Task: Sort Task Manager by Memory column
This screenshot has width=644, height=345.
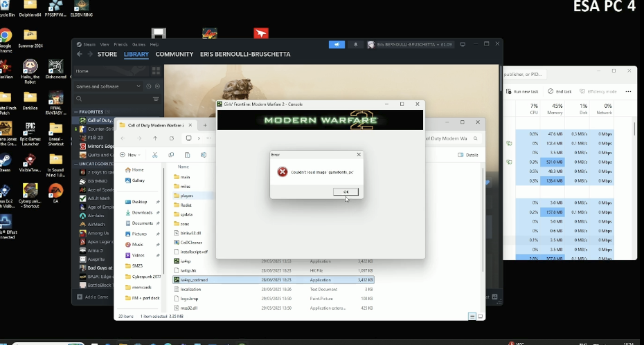Action: pos(555,109)
